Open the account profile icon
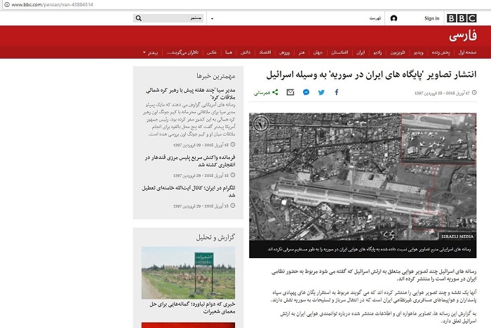 [x=394, y=18]
